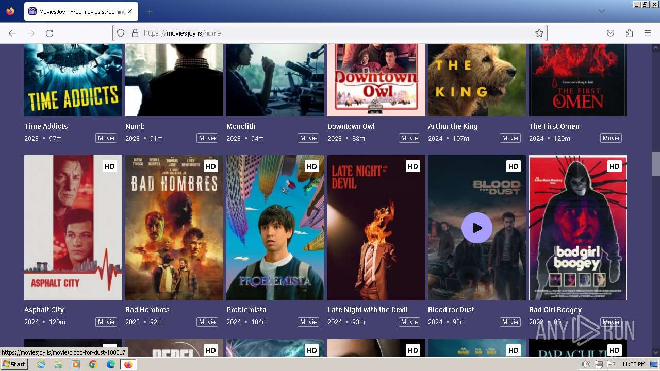This screenshot has width=660, height=371.
Task: Click the Asphalt City title link
Action: click(44, 310)
